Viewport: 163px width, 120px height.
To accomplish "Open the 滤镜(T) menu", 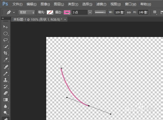I will pyautogui.click(x=101, y=4).
